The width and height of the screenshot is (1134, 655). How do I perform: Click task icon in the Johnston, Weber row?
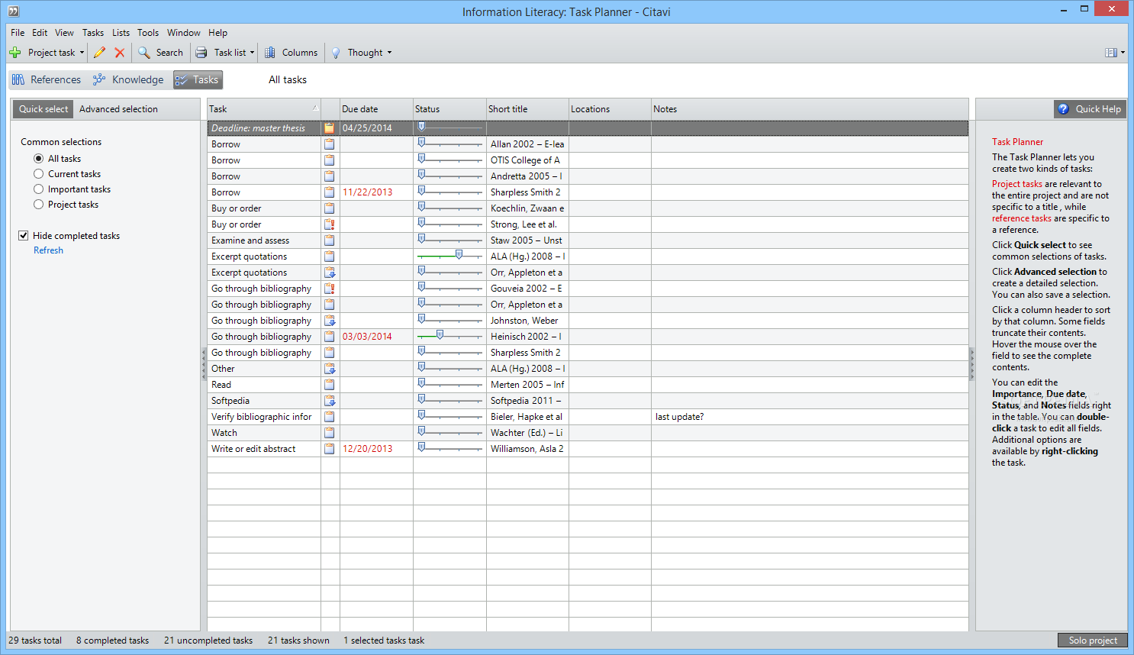[x=330, y=321]
